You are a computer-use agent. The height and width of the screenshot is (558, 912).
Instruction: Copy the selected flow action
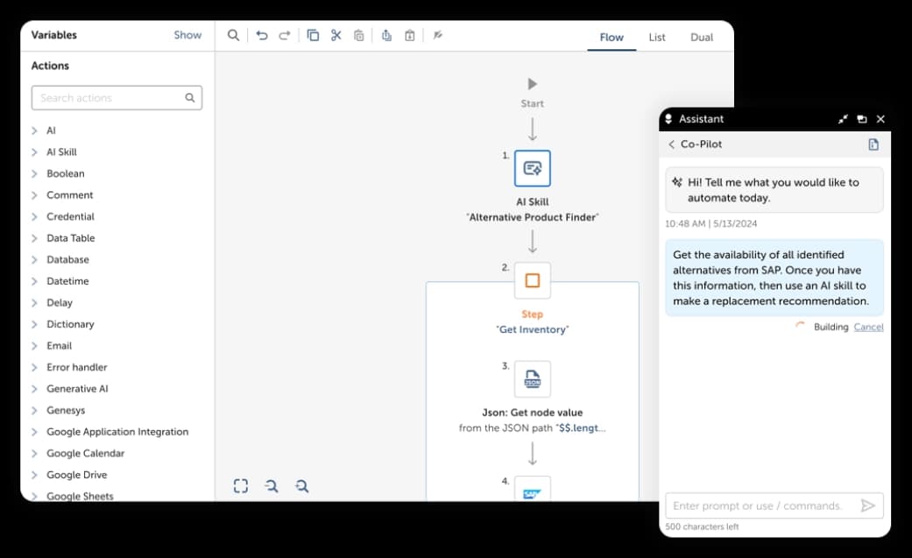[313, 35]
